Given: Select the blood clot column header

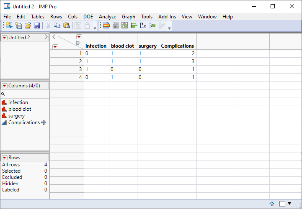Looking at the screenshot, I should [x=123, y=41].
